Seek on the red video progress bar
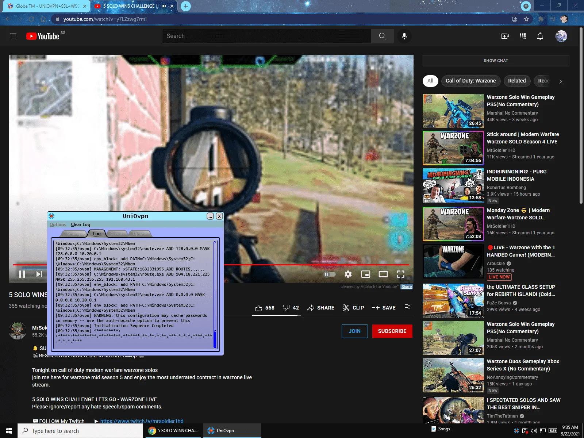 (211, 265)
